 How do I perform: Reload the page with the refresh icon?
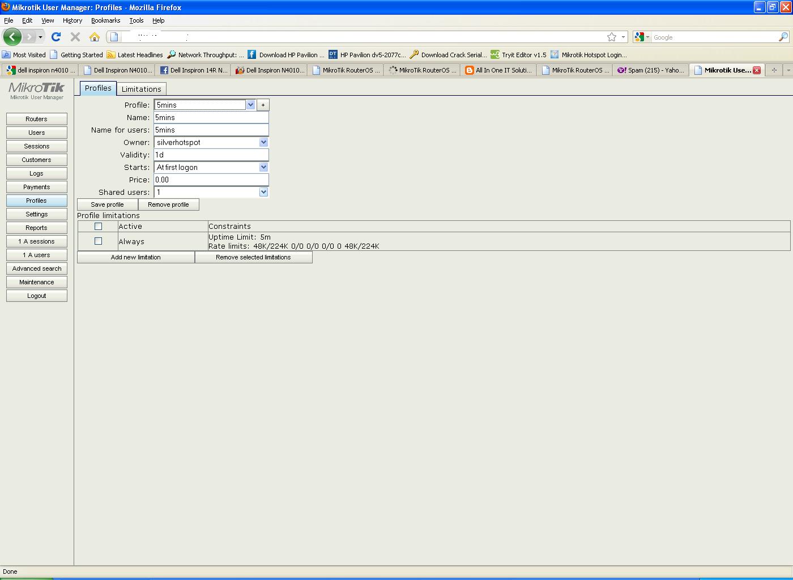(56, 37)
